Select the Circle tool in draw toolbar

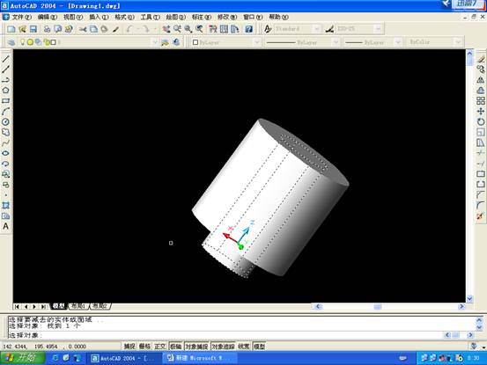[5, 121]
